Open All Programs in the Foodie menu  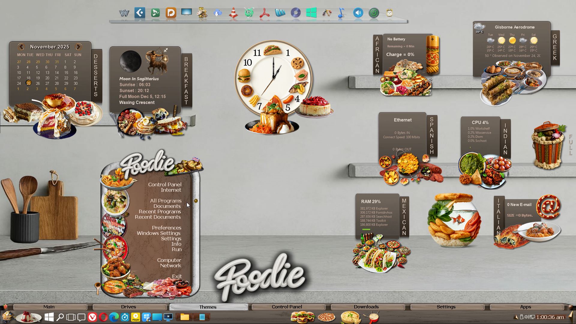click(x=166, y=201)
